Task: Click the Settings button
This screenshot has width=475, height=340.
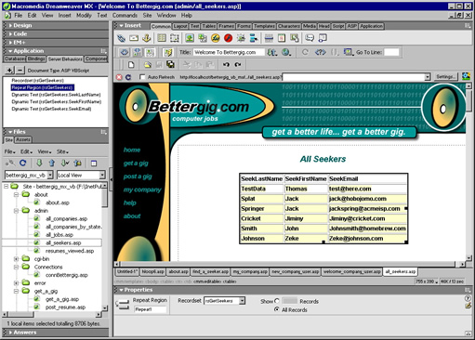Action: pyautogui.click(x=445, y=77)
